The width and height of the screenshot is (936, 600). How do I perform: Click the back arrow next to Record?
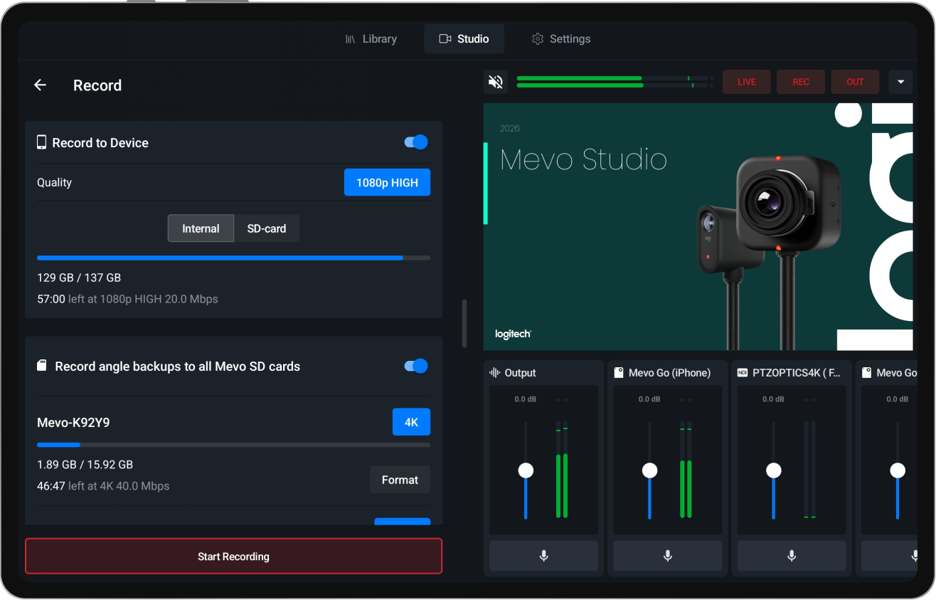40,85
